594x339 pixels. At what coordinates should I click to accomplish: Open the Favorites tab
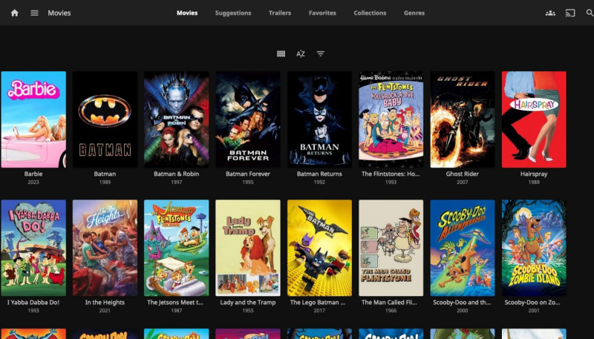click(x=322, y=13)
